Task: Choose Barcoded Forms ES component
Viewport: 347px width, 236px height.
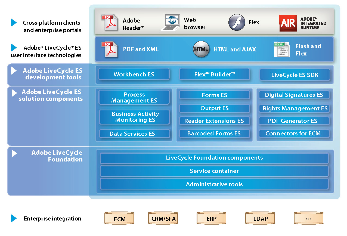Action: point(215,133)
